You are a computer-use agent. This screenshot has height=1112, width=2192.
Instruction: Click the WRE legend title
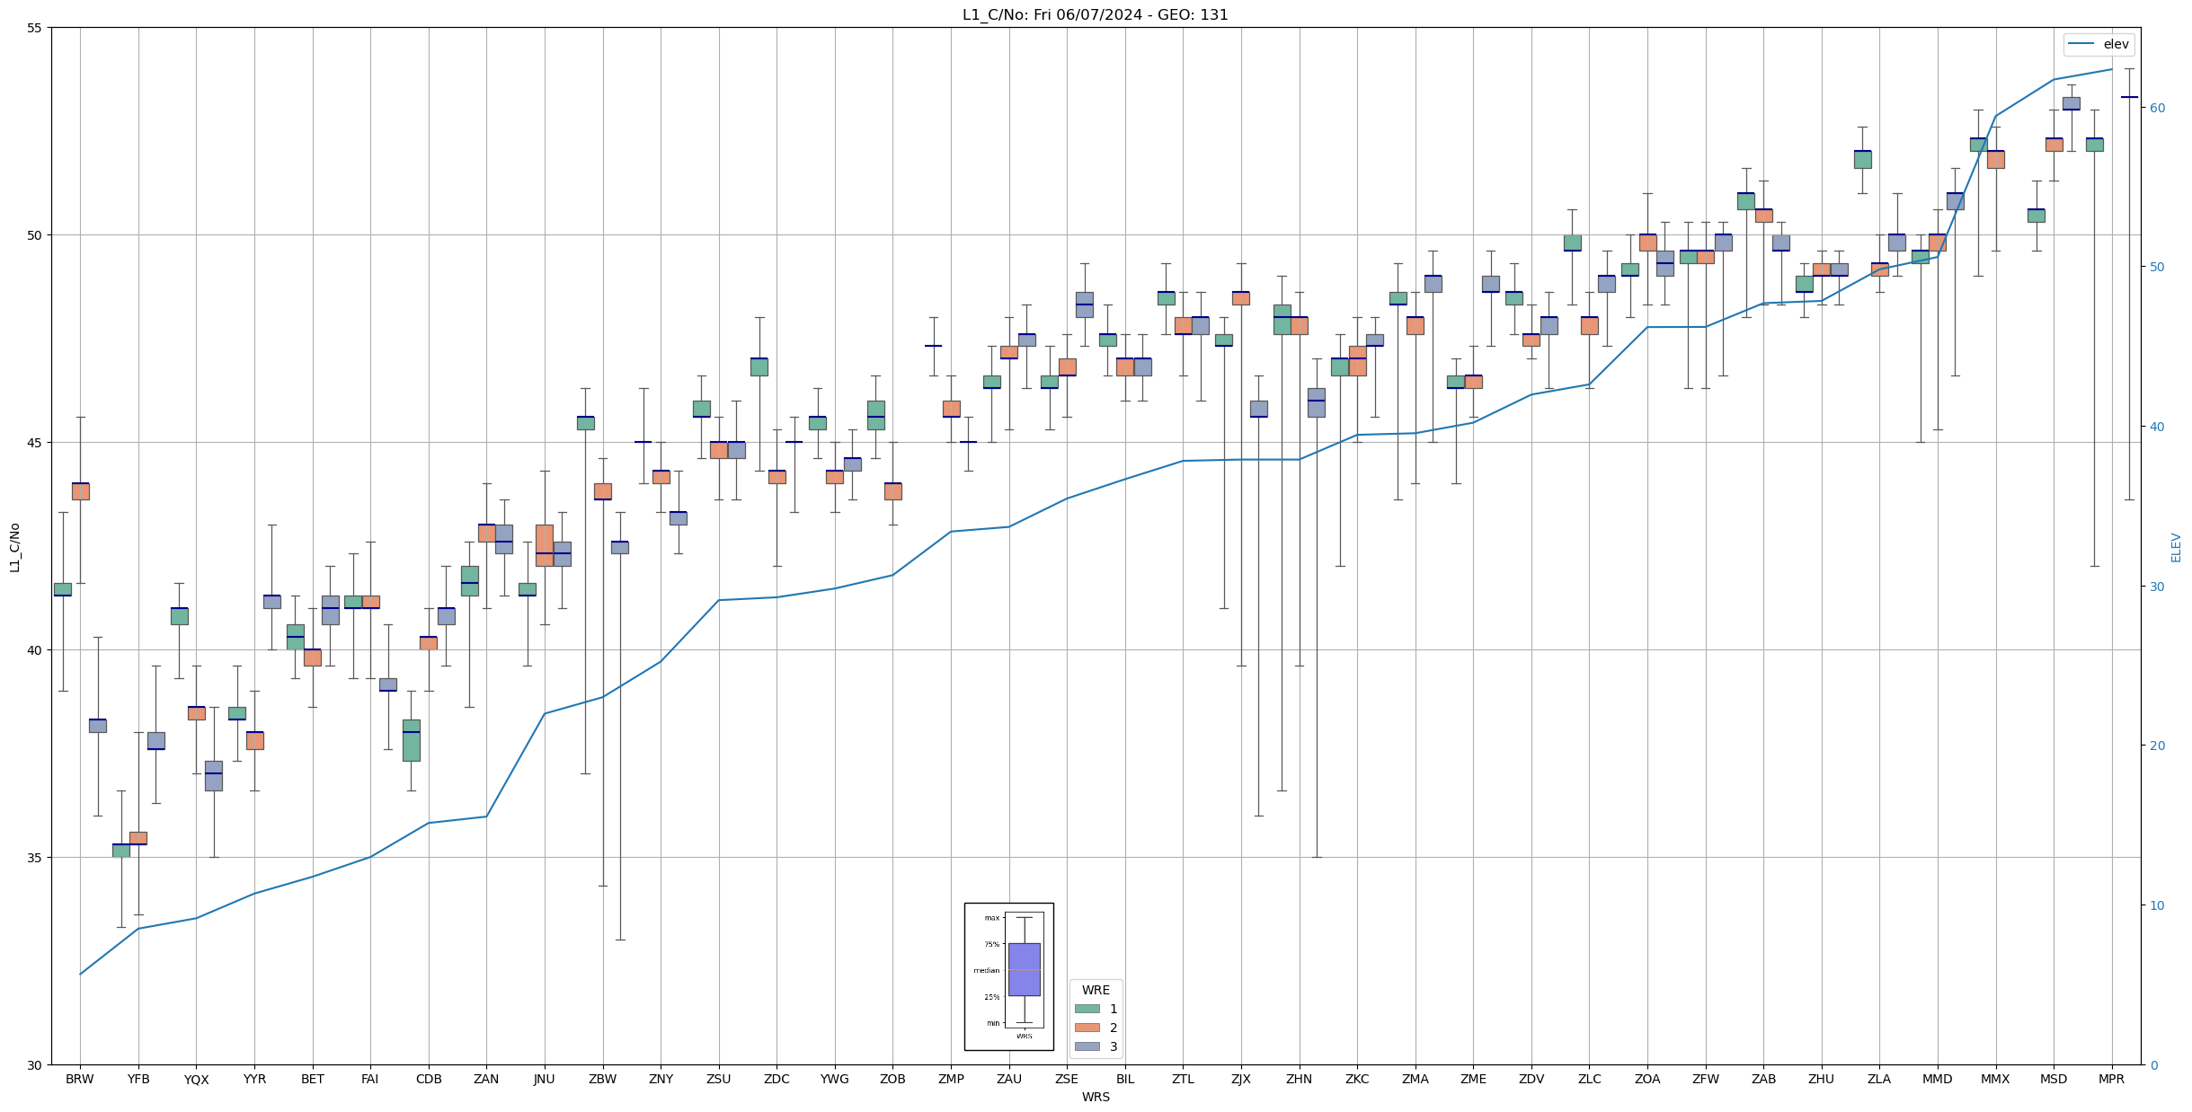1096,990
